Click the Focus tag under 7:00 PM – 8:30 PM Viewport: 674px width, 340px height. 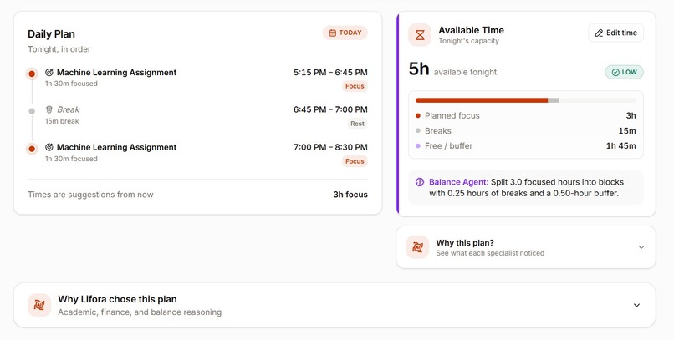[x=355, y=161]
